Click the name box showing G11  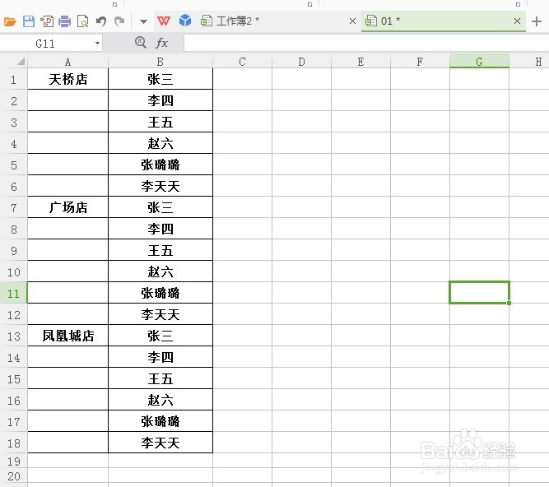(x=45, y=44)
